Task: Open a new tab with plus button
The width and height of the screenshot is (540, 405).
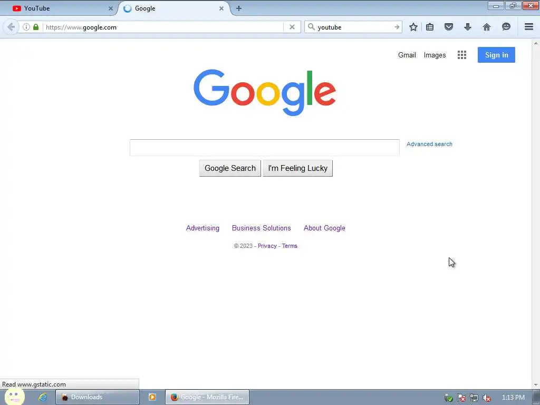Action: click(239, 8)
